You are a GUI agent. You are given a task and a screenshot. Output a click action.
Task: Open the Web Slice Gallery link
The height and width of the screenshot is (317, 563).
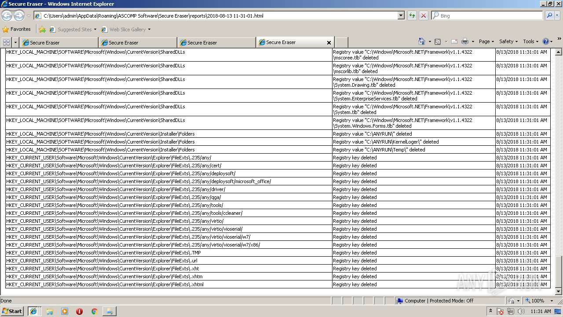(x=126, y=29)
